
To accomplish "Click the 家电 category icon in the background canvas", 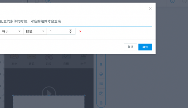I will pos(14,57).
